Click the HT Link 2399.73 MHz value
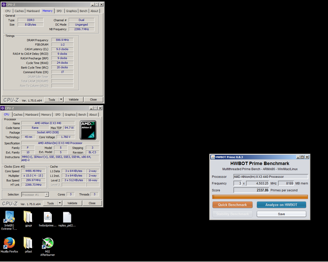The image size is (328, 262). pos(33,185)
